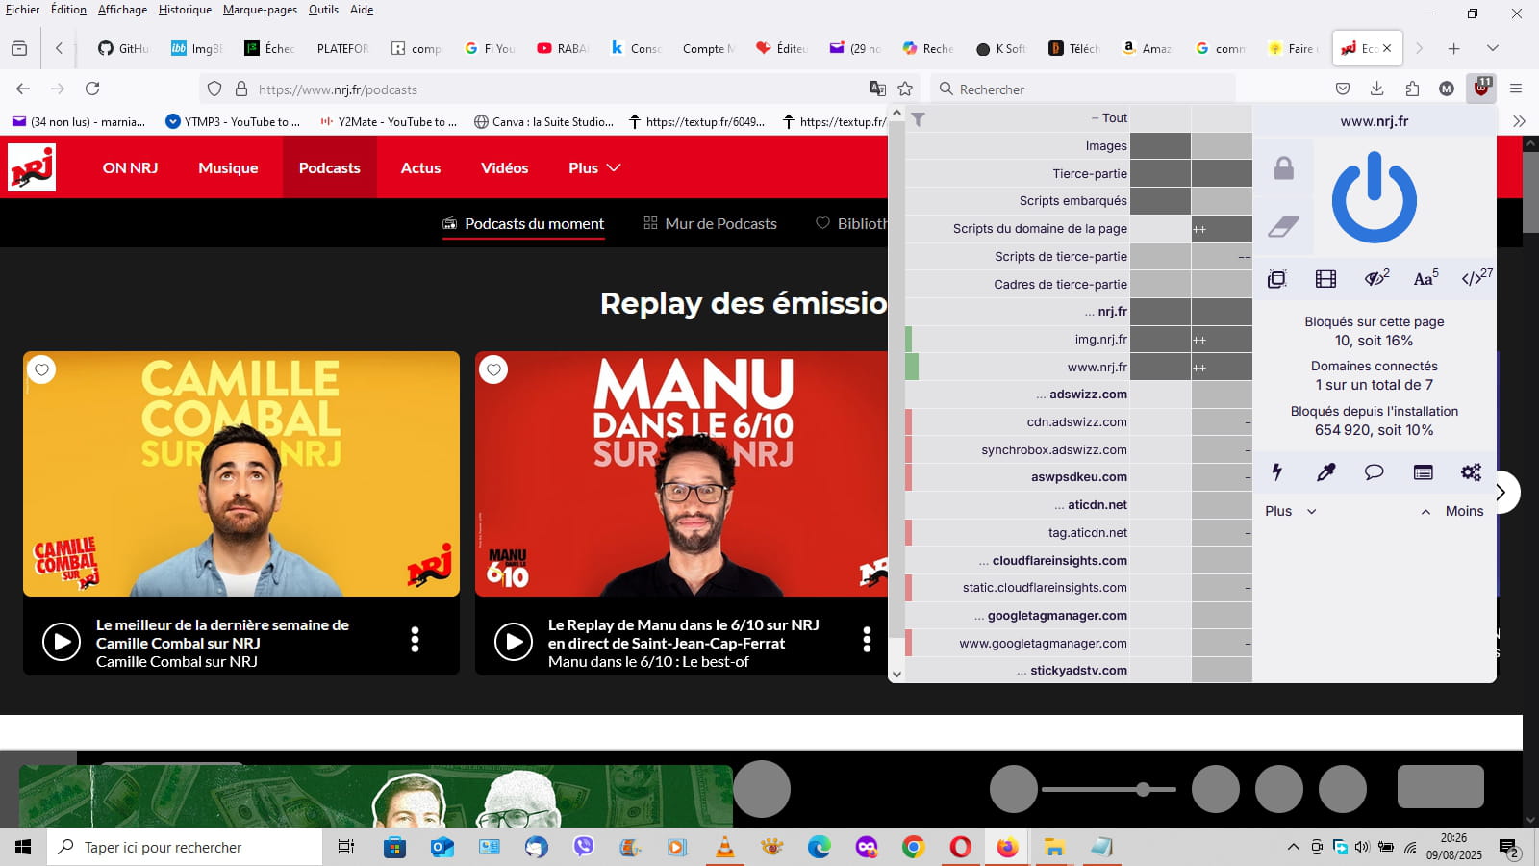Toggle JavaScript blocking icon in uBlock
This screenshot has width=1539, height=866.
(x=1476, y=278)
